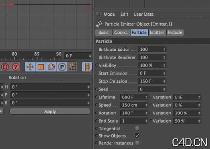The height and width of the screenshot is (149, 210).
Task: Click the current frame 0 F stepper arrows
Action: pos(90,56)
